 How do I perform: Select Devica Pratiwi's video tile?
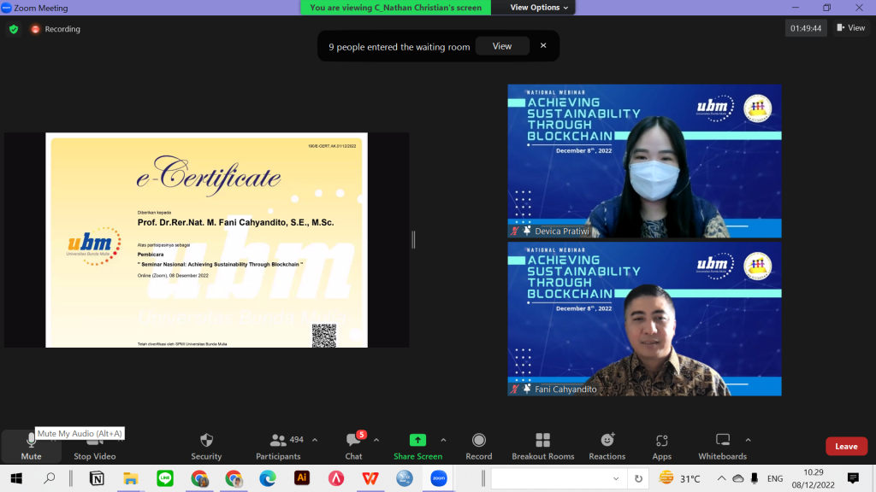[x=644, y=161]
